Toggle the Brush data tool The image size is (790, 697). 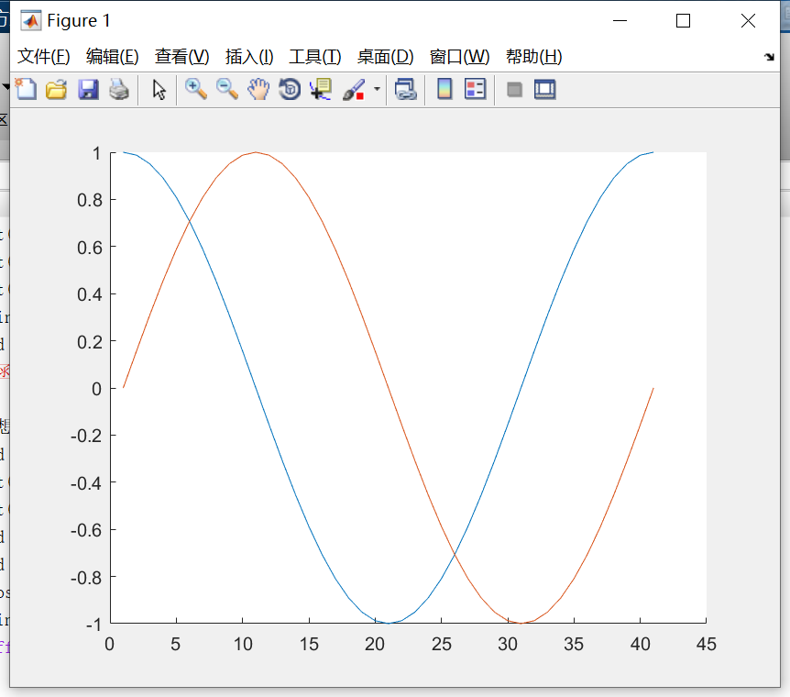[354, 89]
